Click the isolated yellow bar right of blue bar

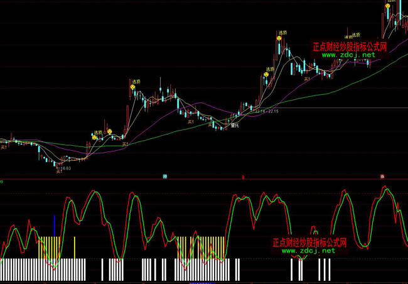coord(75,247)
